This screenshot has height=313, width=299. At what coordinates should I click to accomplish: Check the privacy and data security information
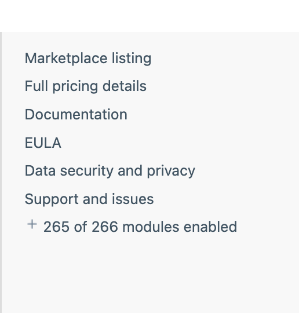pos(110,171)
